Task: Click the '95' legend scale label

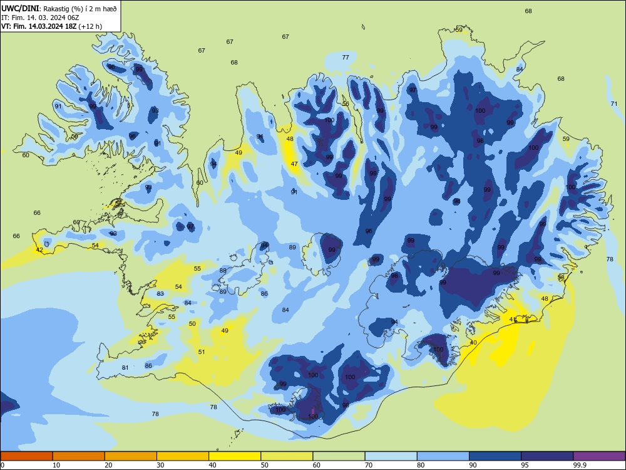Action: (525, 465)
